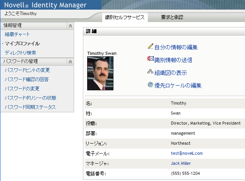Click the organization chart display icon

pyautogui.click(x=150, y=72)
